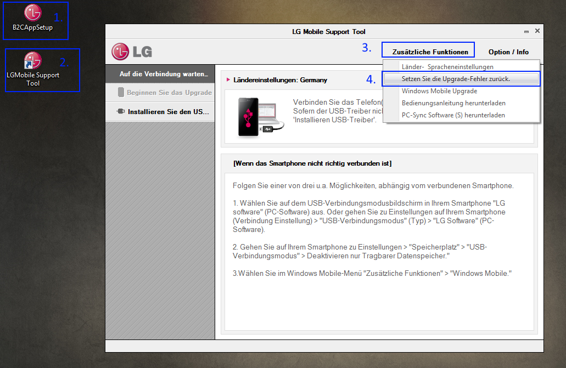Click the USB plug icon beside Installieren

pyautogui.click(x=121, y=111)
